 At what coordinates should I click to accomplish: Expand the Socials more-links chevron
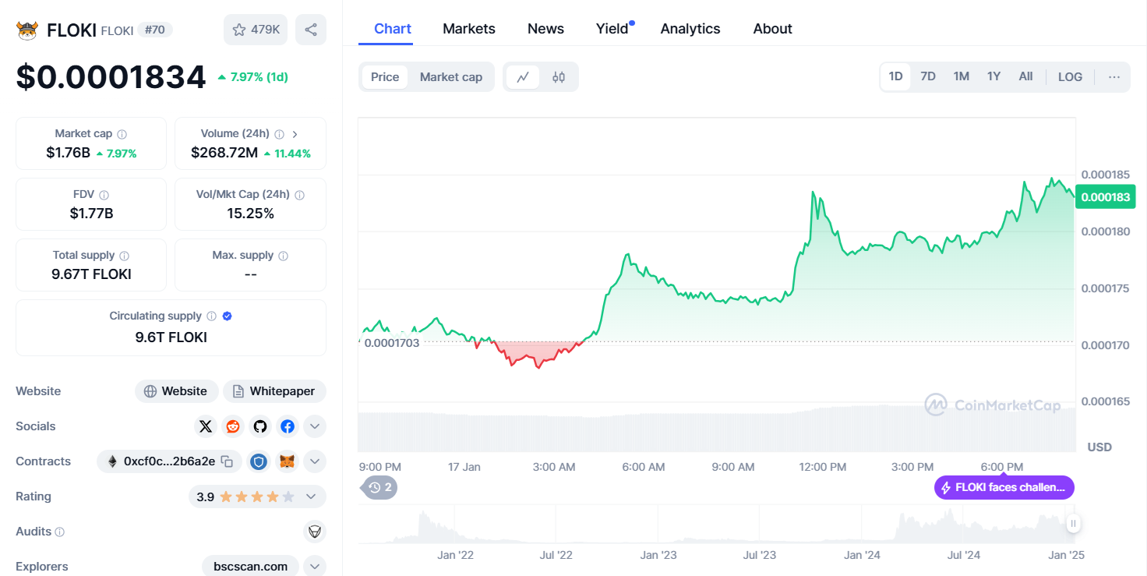pos(315,426)
